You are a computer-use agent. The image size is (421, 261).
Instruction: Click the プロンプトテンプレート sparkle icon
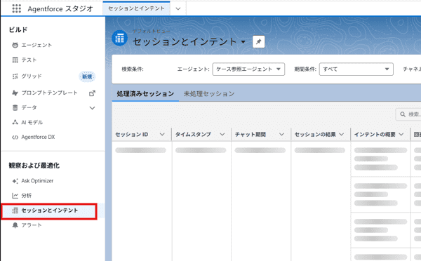tap(15, 93)
